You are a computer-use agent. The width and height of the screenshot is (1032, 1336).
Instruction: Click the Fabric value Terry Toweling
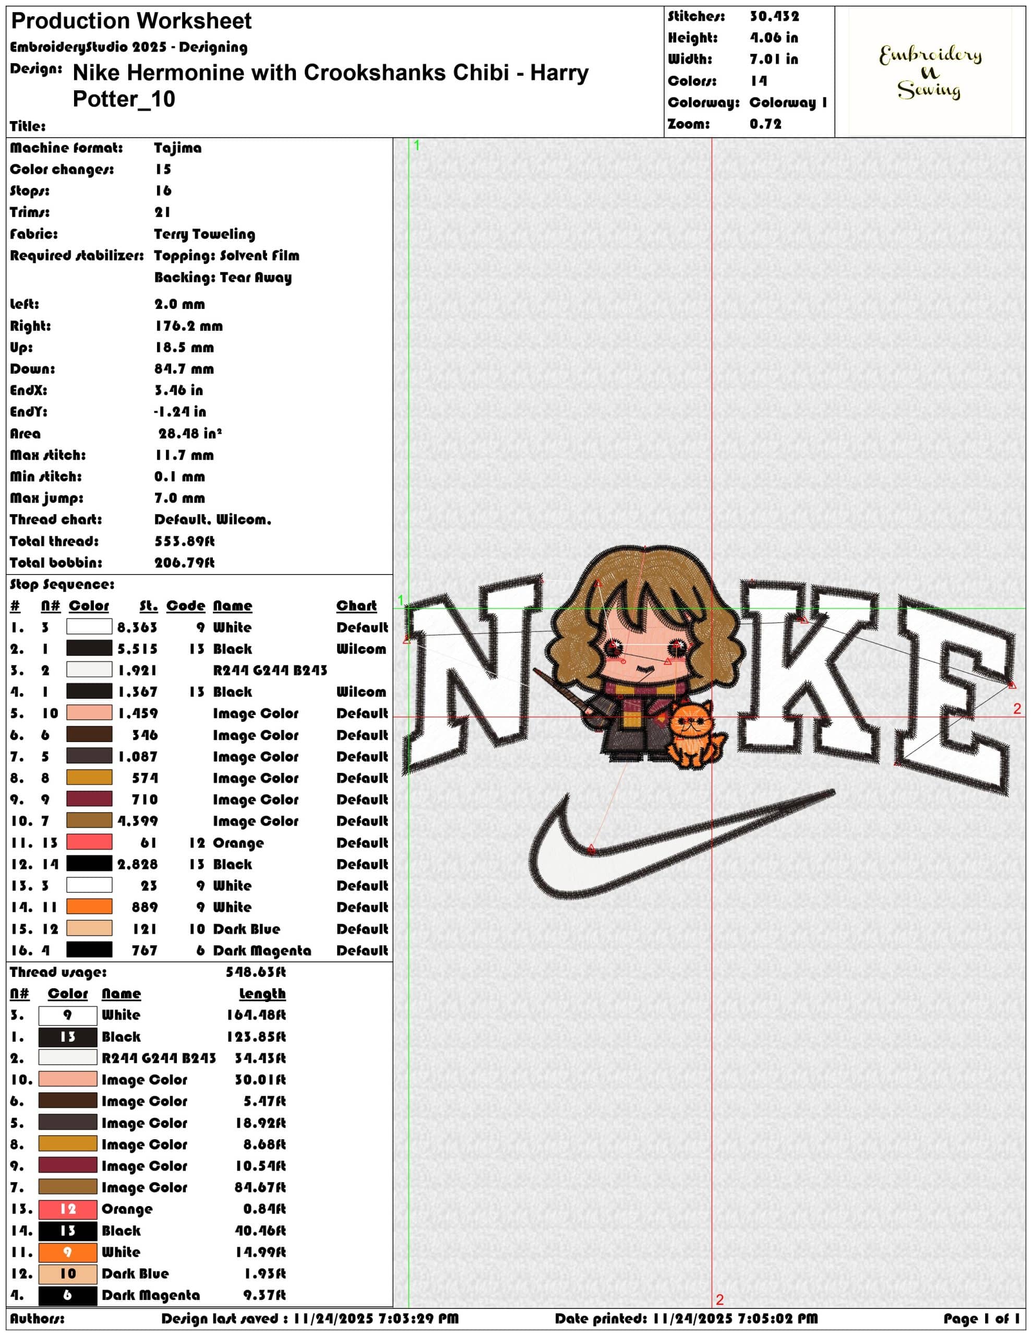[x=205, y=234]
